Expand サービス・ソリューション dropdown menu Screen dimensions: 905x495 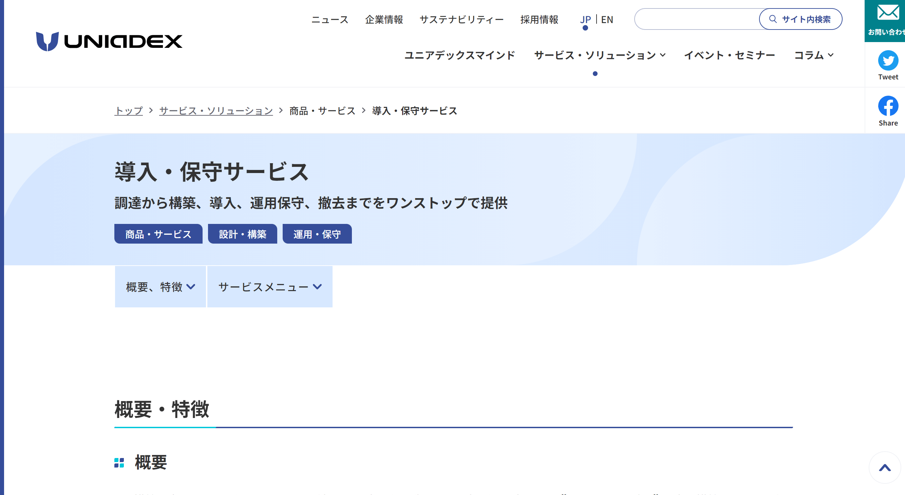[x=600, y=55]
